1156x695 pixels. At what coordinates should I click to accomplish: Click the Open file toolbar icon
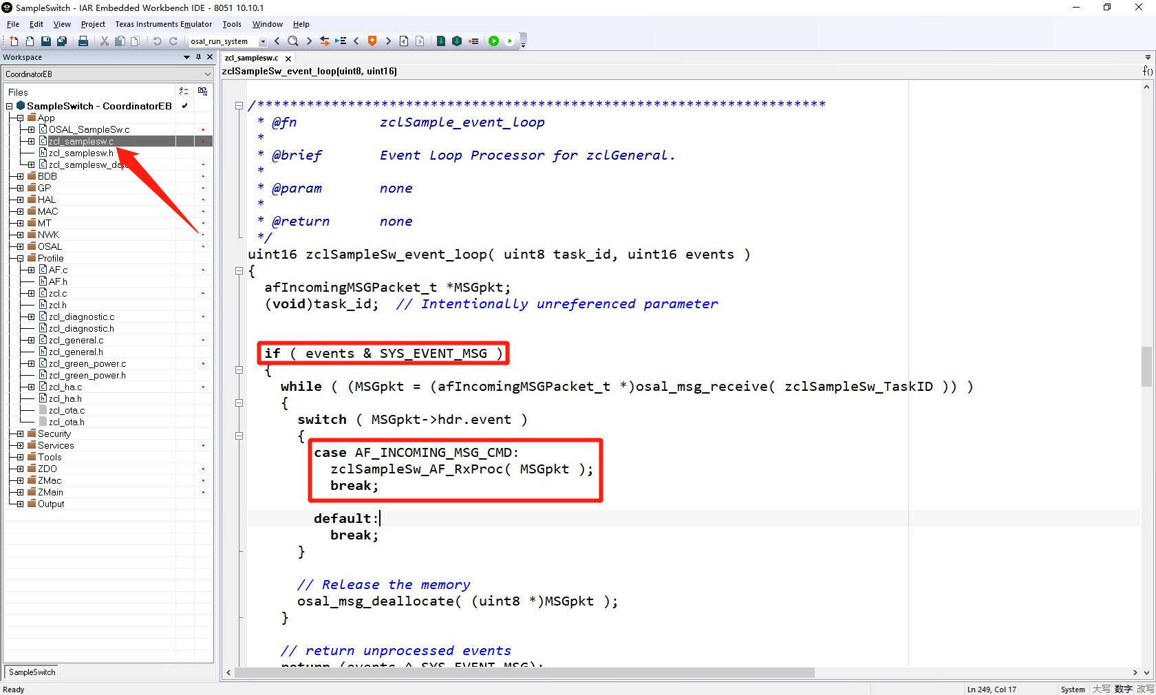point(30,41)
